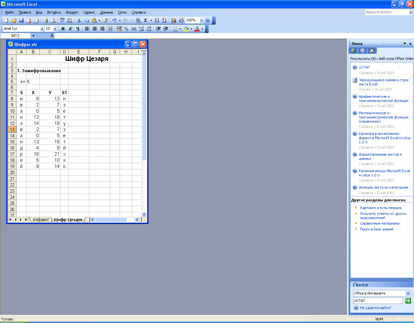Paste using the clipboard icon

pyautogui.click(x=94, y=20)
